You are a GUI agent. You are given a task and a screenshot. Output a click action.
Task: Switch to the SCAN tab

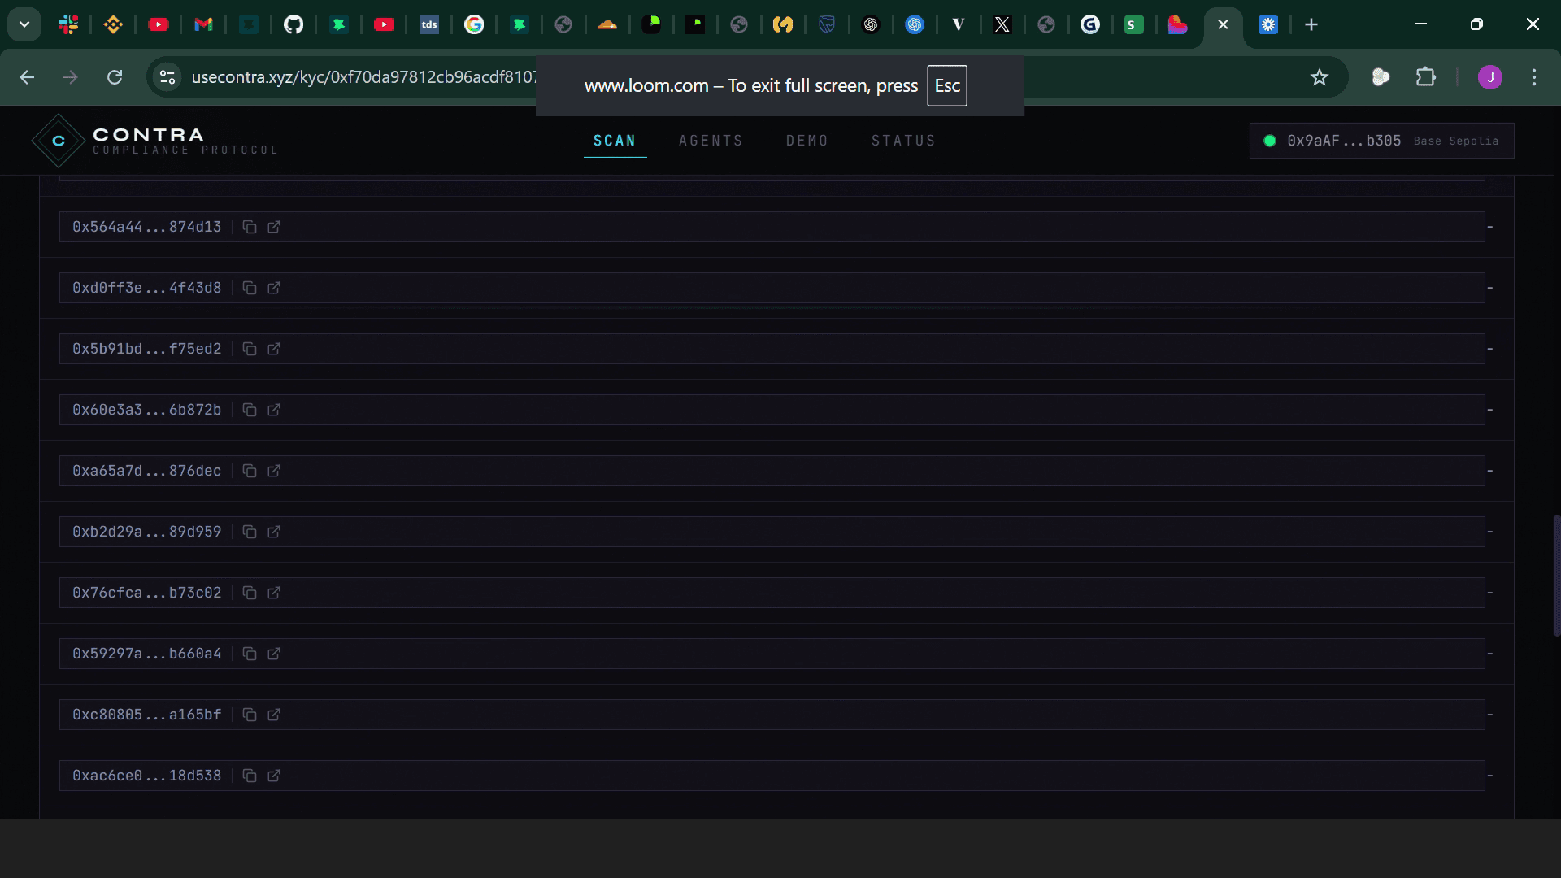pos(615,141)
